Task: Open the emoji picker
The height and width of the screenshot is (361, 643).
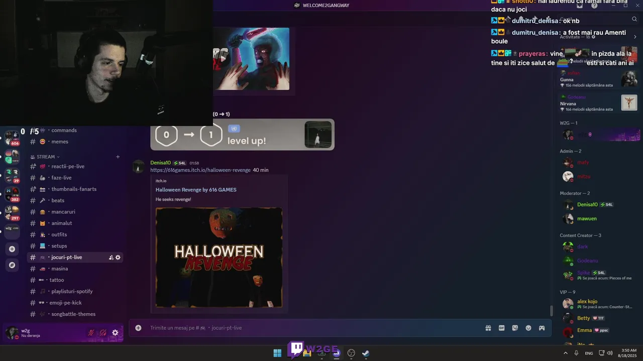Action: [x=528, y=328]
